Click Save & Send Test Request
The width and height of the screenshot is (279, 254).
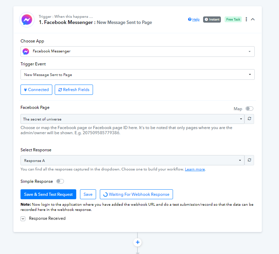[x=49, y=194]
